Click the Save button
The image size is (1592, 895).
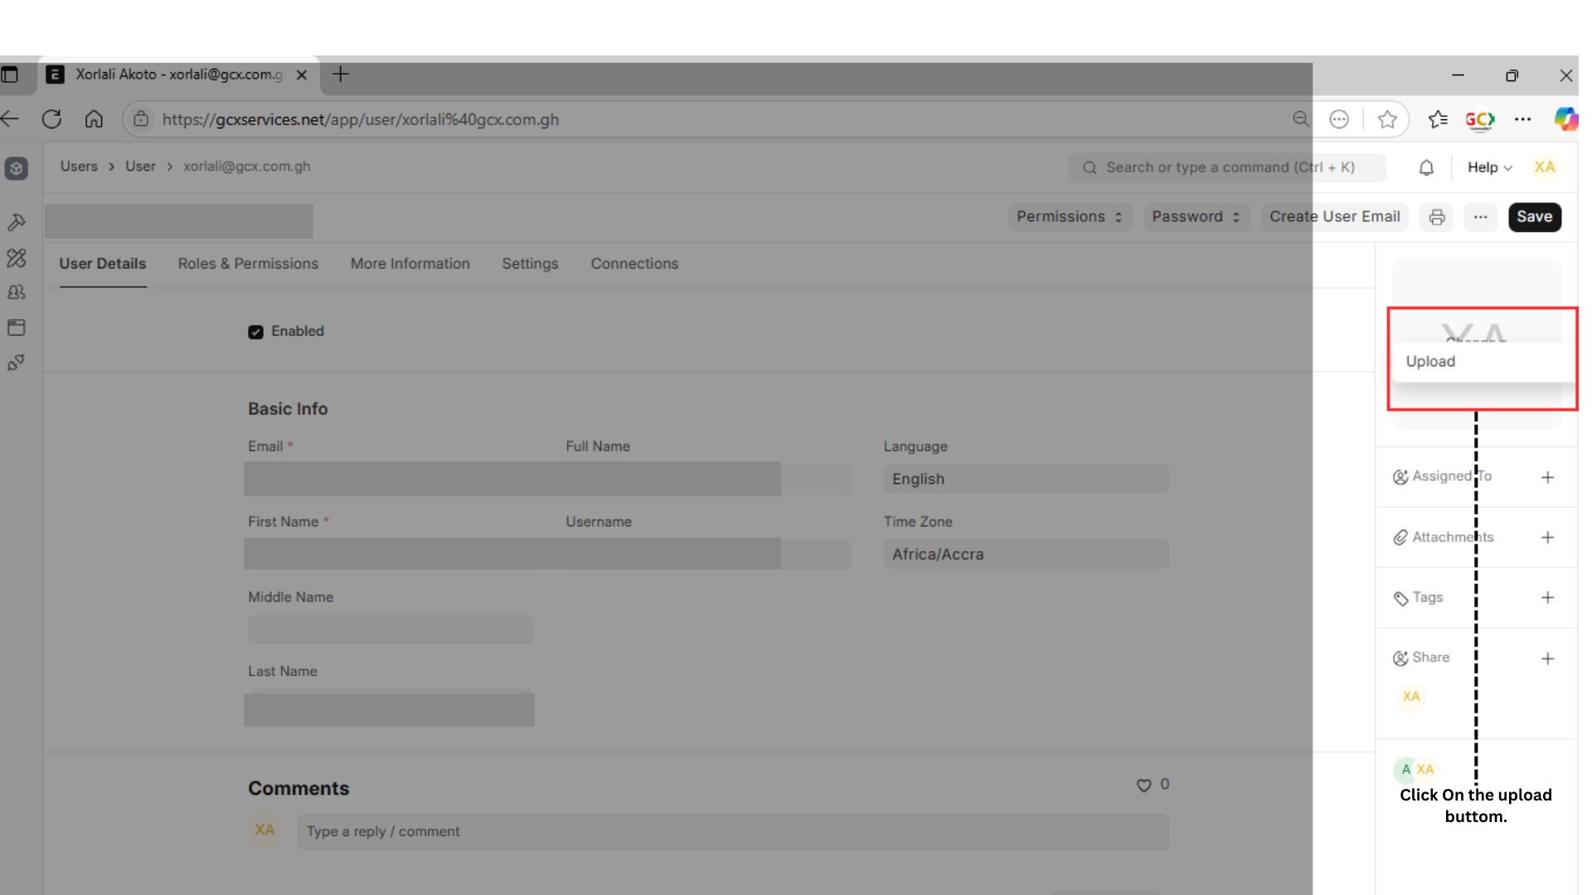pos(1535,217)
